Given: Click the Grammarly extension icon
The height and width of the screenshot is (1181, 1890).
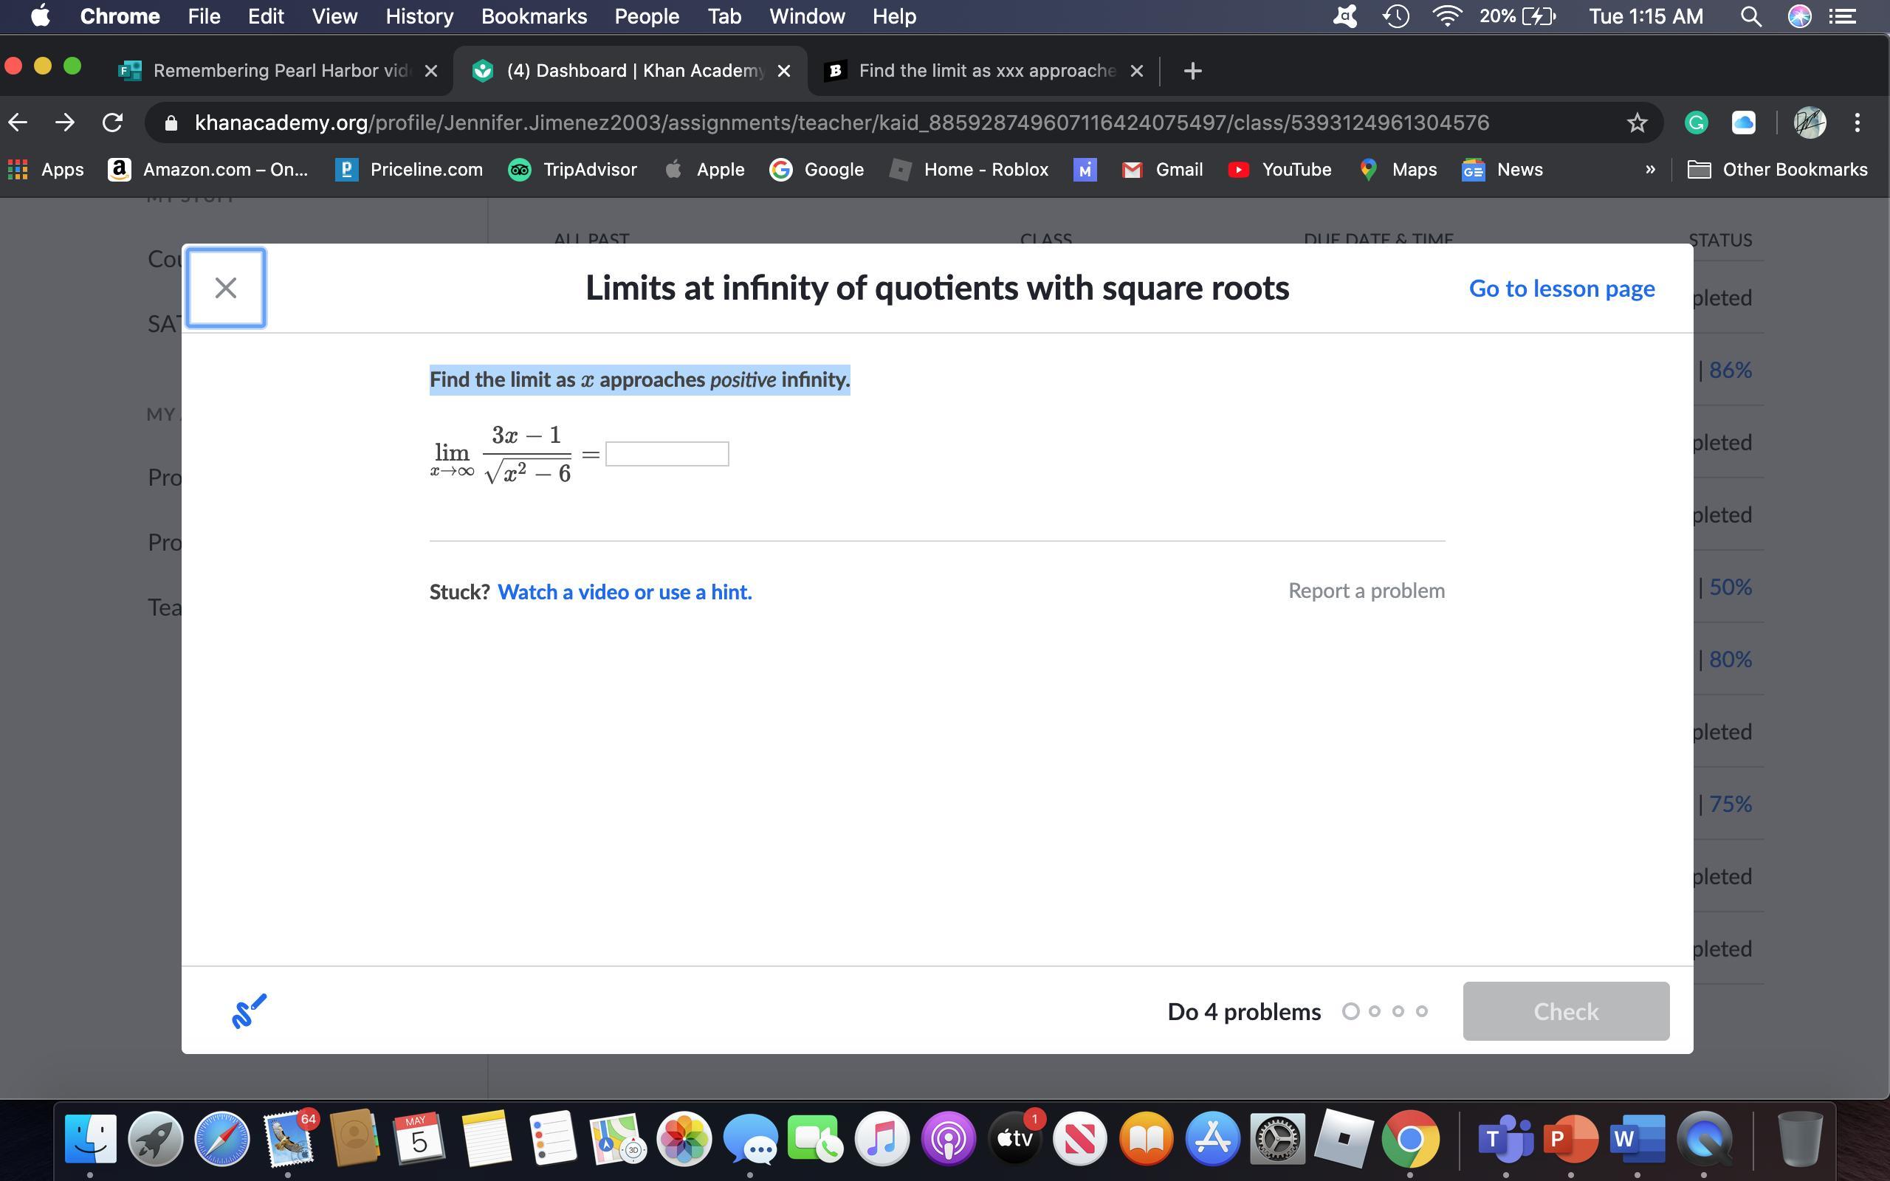Looking at the screenshot, I should coord(1696,123).
